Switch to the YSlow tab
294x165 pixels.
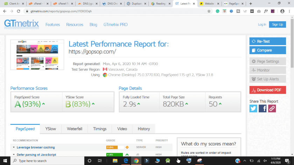point(51,129)
